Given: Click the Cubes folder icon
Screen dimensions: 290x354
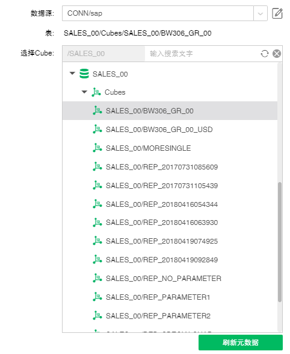Looking at the screenshot, I should [x=96, y=92].
